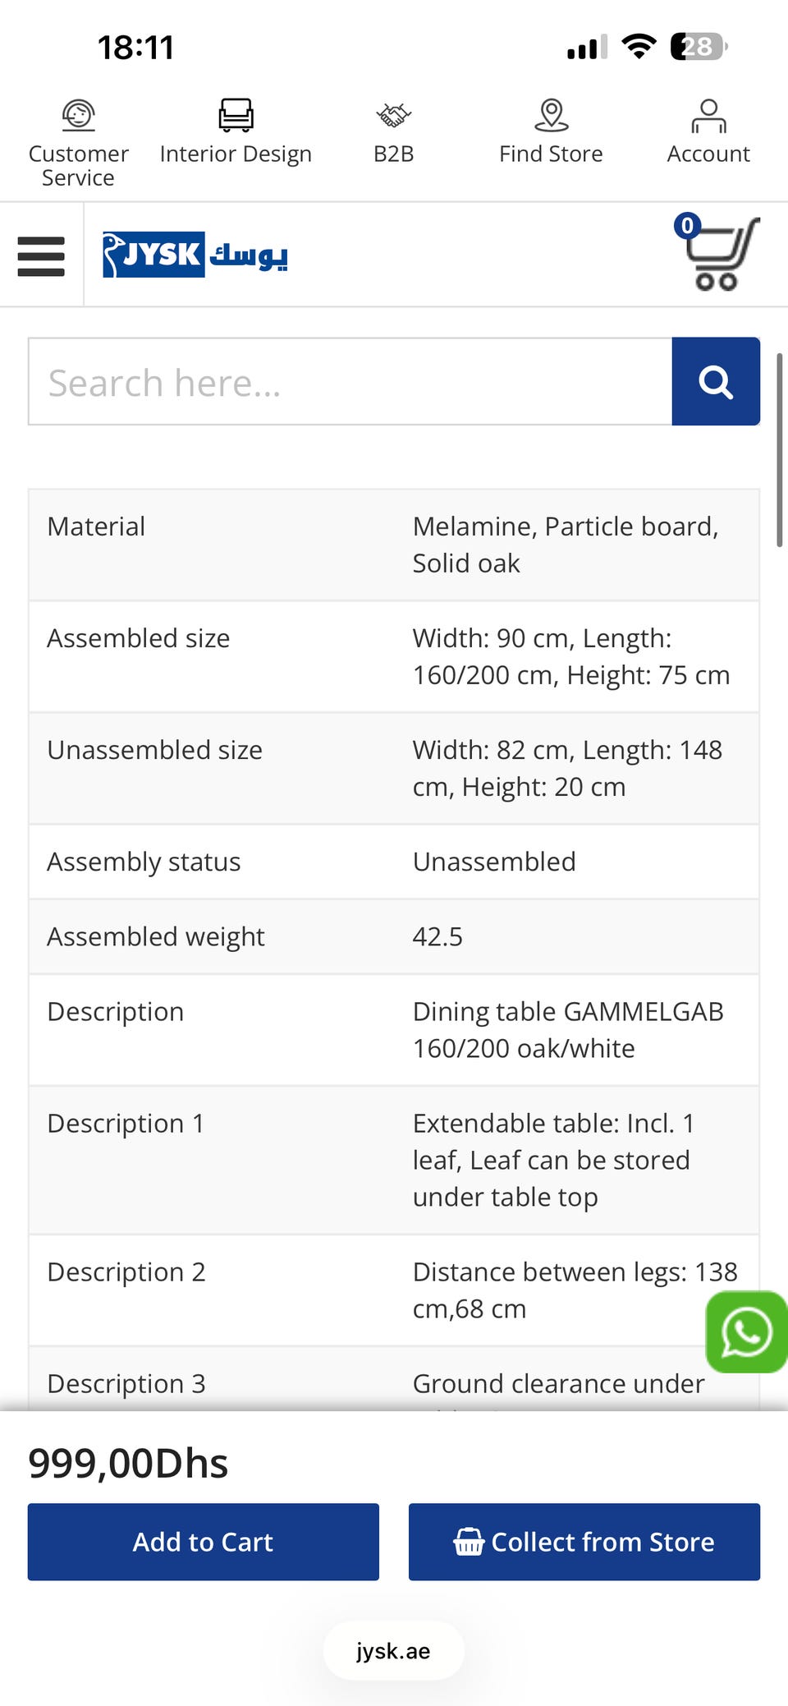Open the Account person icon
Image resolution: width=788 pixels, height=1706 pixels.
coord(708,116)
